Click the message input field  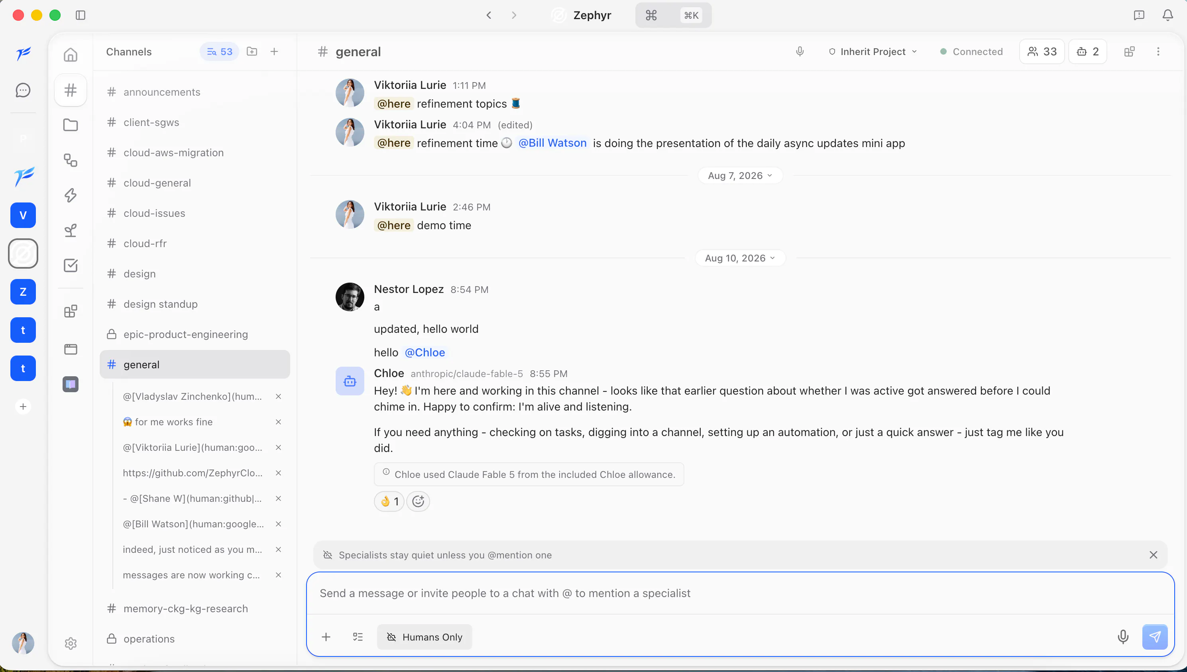click(740, 593)
